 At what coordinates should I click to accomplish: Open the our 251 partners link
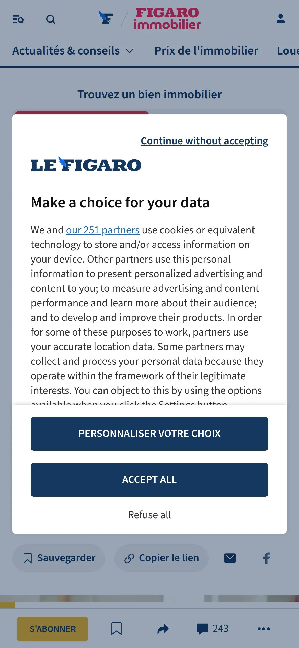point(103,230)
